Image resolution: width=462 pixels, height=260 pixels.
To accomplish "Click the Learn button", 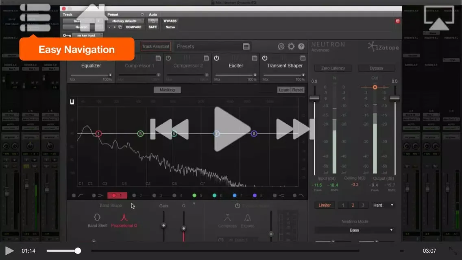I will point(284,90).
